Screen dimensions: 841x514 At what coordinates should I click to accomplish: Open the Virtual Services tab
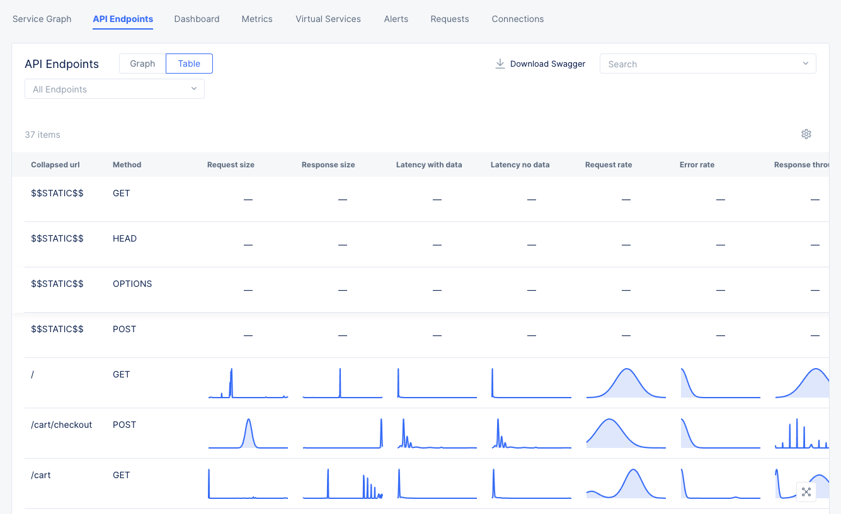click(328, 19)
